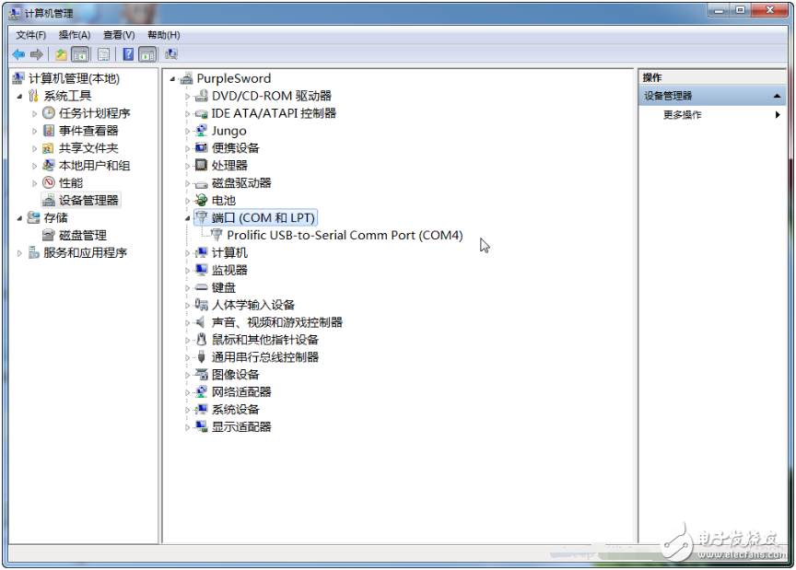Screen dimensions: 796x570
Task: Collapse the 设备管理器 section in actions pane
Action: click(778, 96)
